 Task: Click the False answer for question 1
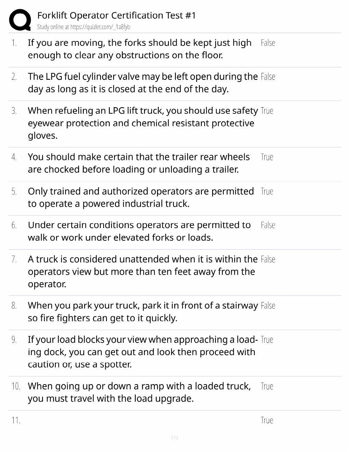pyautogui.click(x=268, y=43)
